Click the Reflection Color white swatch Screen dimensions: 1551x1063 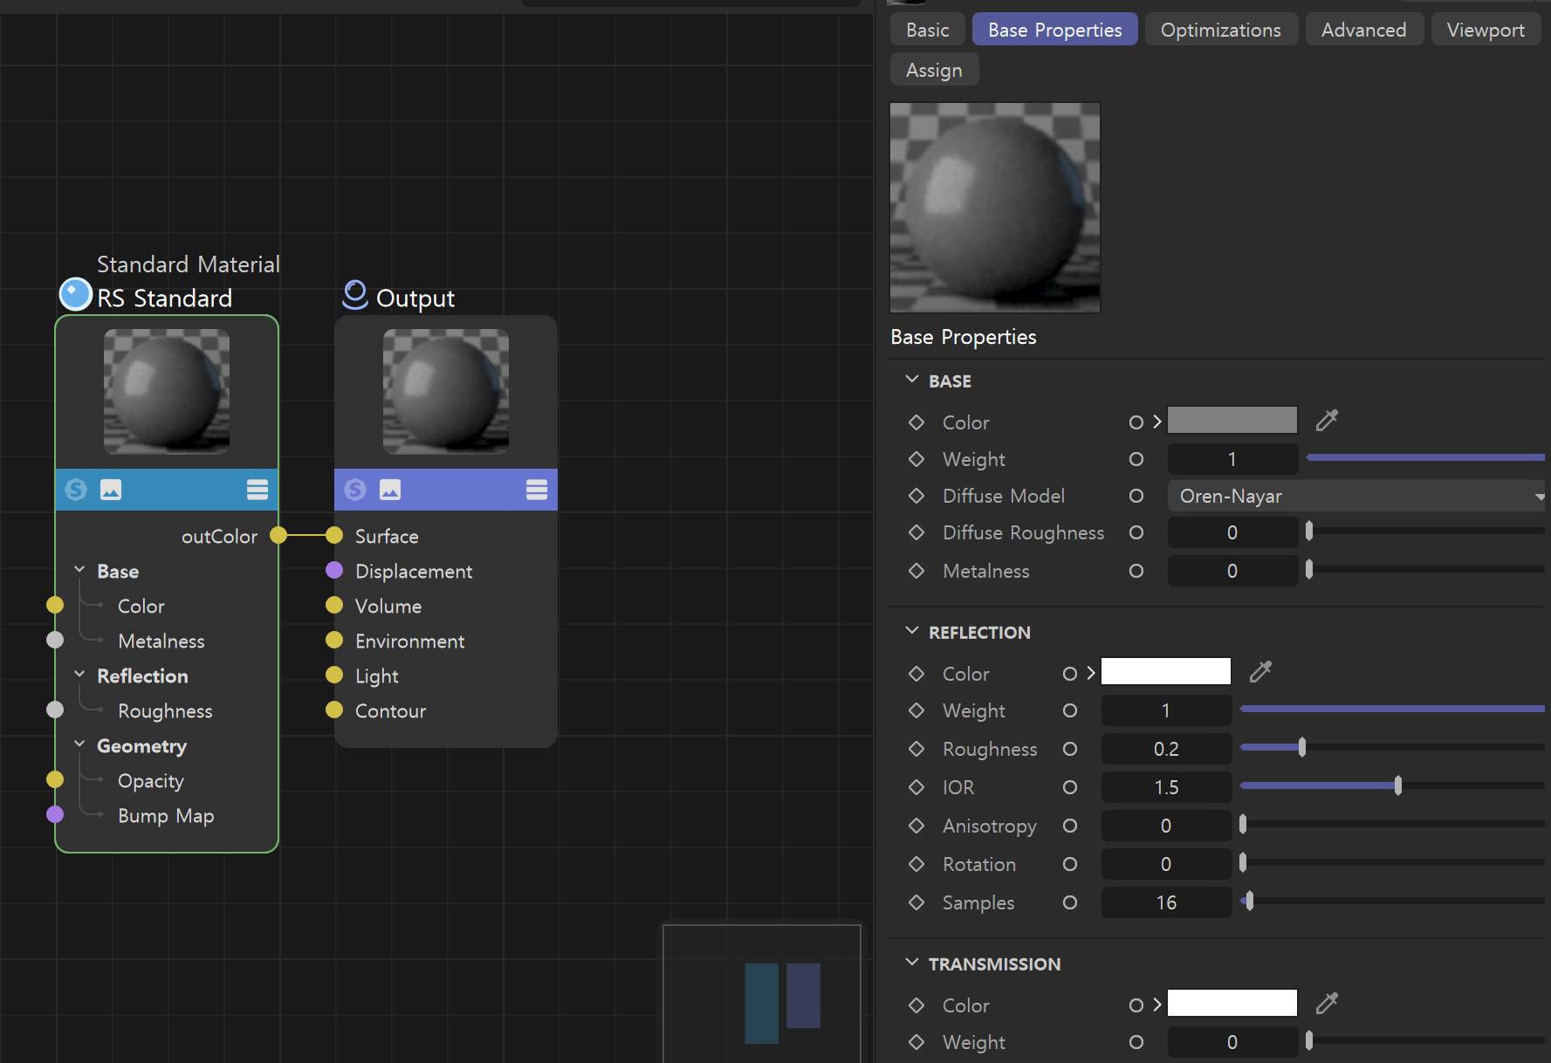click(1166, 672)
